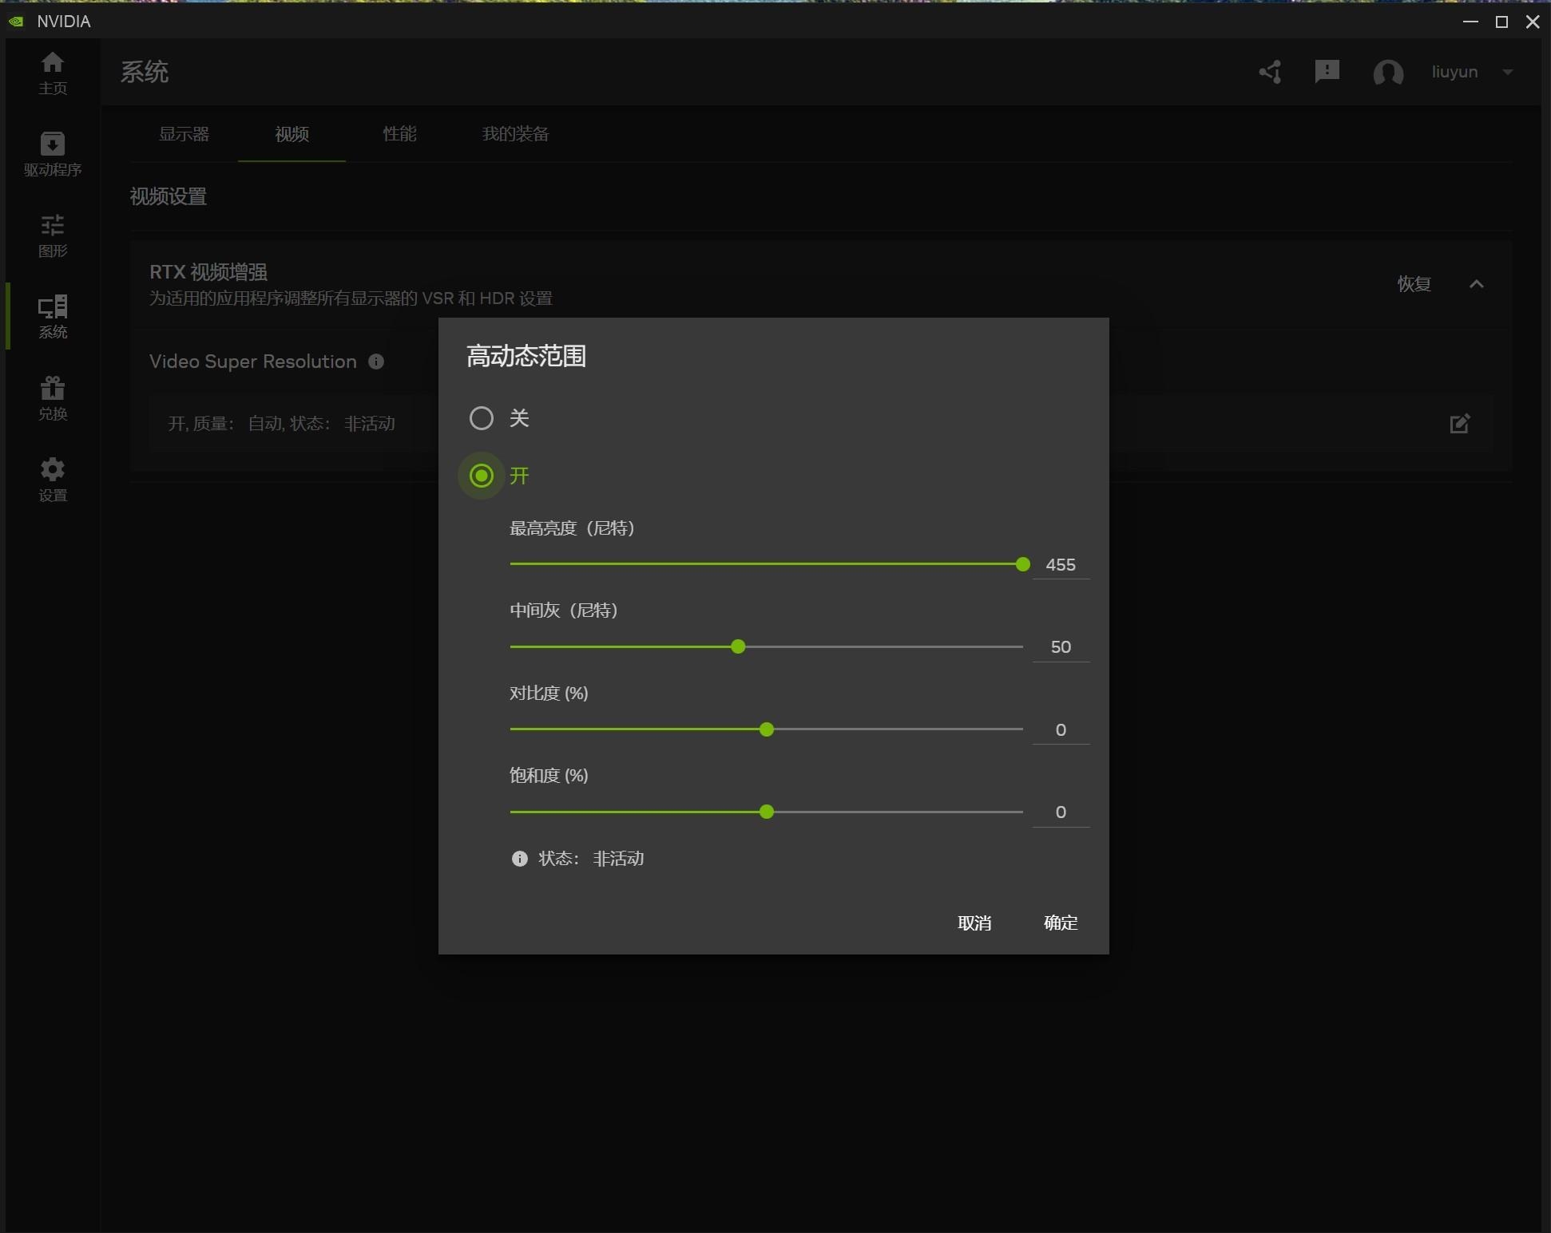Open the 主页 home page in sidebar
Viewport: 1551px width, 1233px height.
(x=53, y=73)
